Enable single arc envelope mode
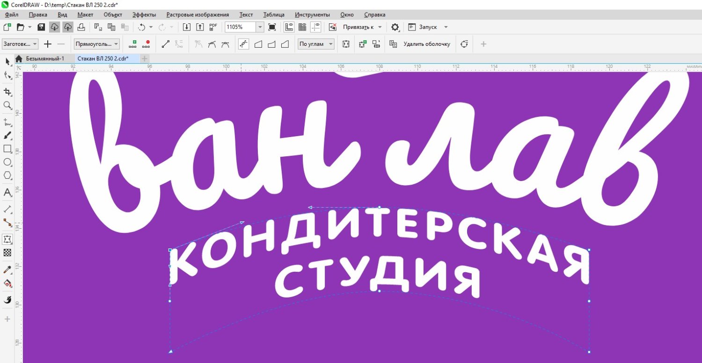This screenshot has height=363, width=702. [x=271, y=44]
